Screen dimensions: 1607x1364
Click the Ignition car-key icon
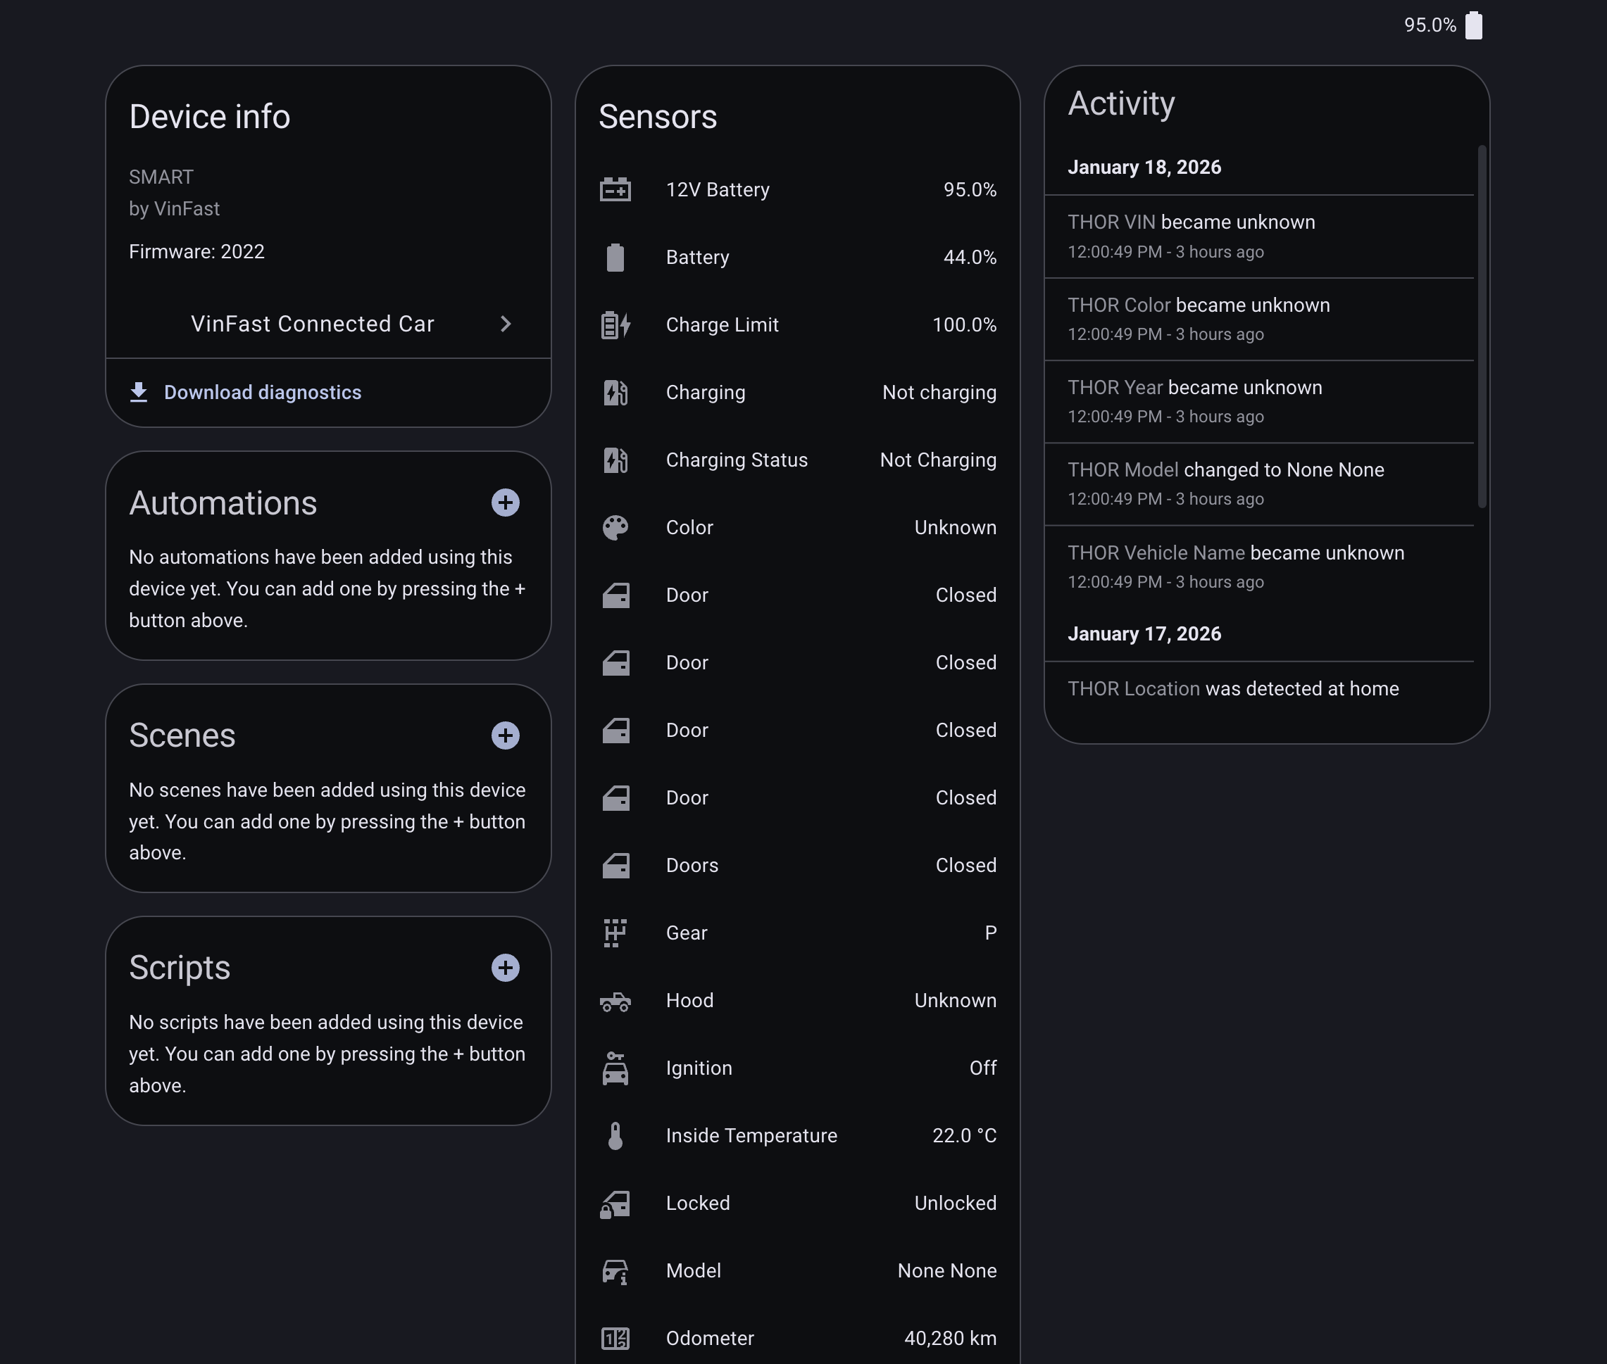pos(615,1068)
